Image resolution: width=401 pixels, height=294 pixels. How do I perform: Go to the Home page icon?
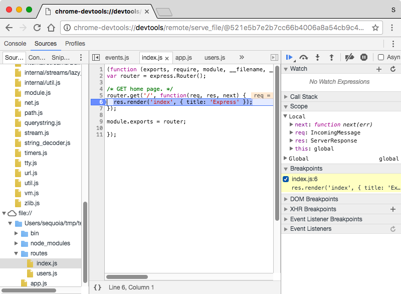click(51, 28)
